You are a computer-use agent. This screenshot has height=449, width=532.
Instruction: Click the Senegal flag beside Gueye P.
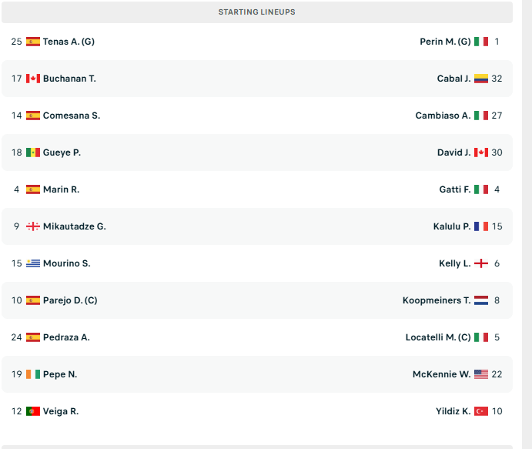(32, 152)
